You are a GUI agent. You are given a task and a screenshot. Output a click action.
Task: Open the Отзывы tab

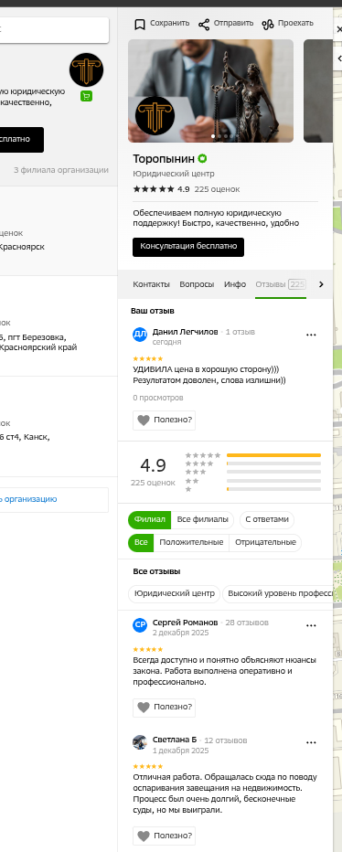(281, 284)
